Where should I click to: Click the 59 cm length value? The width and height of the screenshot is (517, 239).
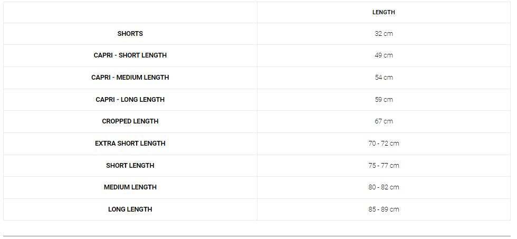[x=384, y=100]
